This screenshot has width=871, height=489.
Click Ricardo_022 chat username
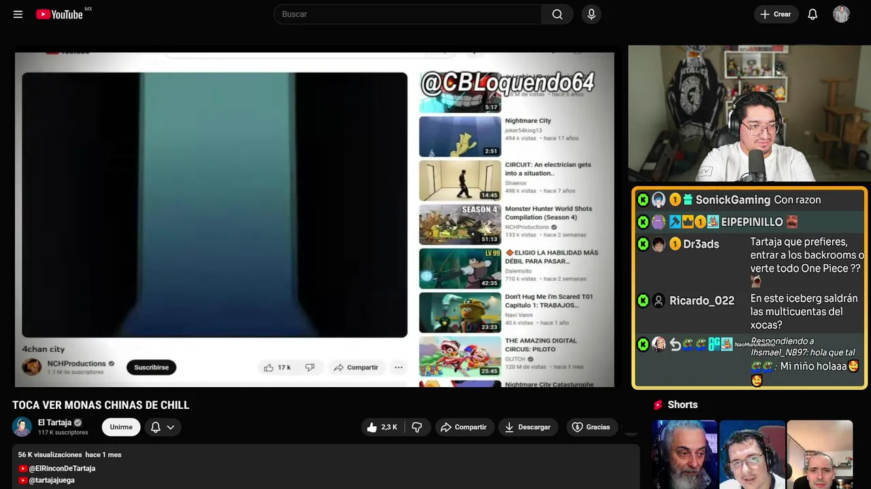pyautogui.click(x=702, y=301)
